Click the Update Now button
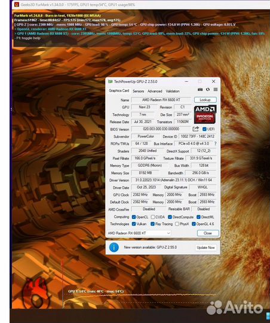The width and height of the screenshot is (270, 323). 205,248
